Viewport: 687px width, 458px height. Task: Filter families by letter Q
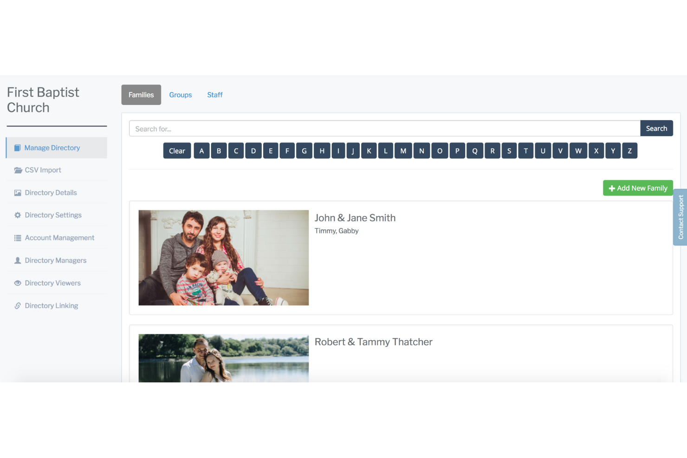(475, 151)
